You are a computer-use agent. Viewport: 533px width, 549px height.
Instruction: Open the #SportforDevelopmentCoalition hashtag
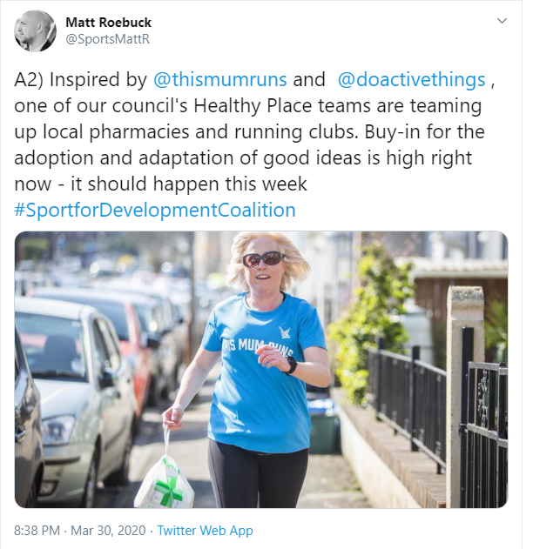tap(154, 210)
